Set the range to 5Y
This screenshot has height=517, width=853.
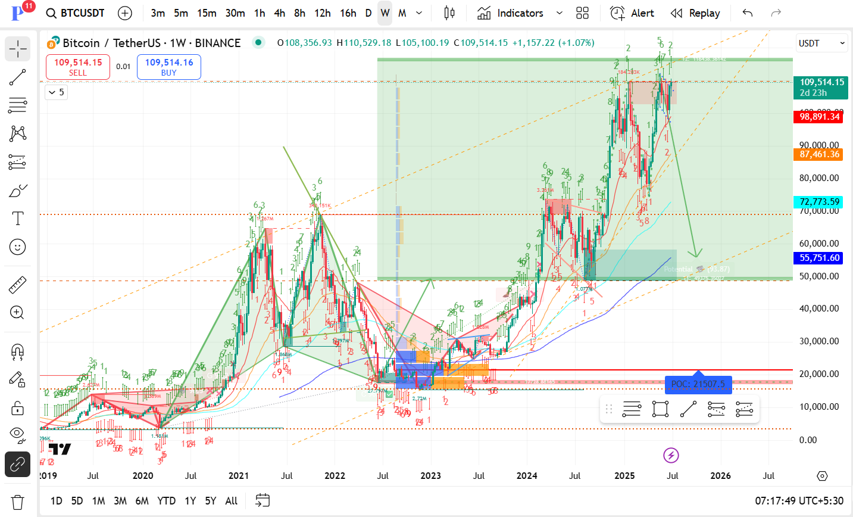coord(211,501)
